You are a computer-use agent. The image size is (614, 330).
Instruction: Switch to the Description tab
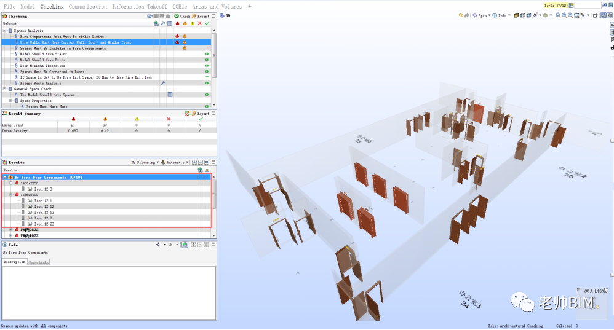[15, 262]
